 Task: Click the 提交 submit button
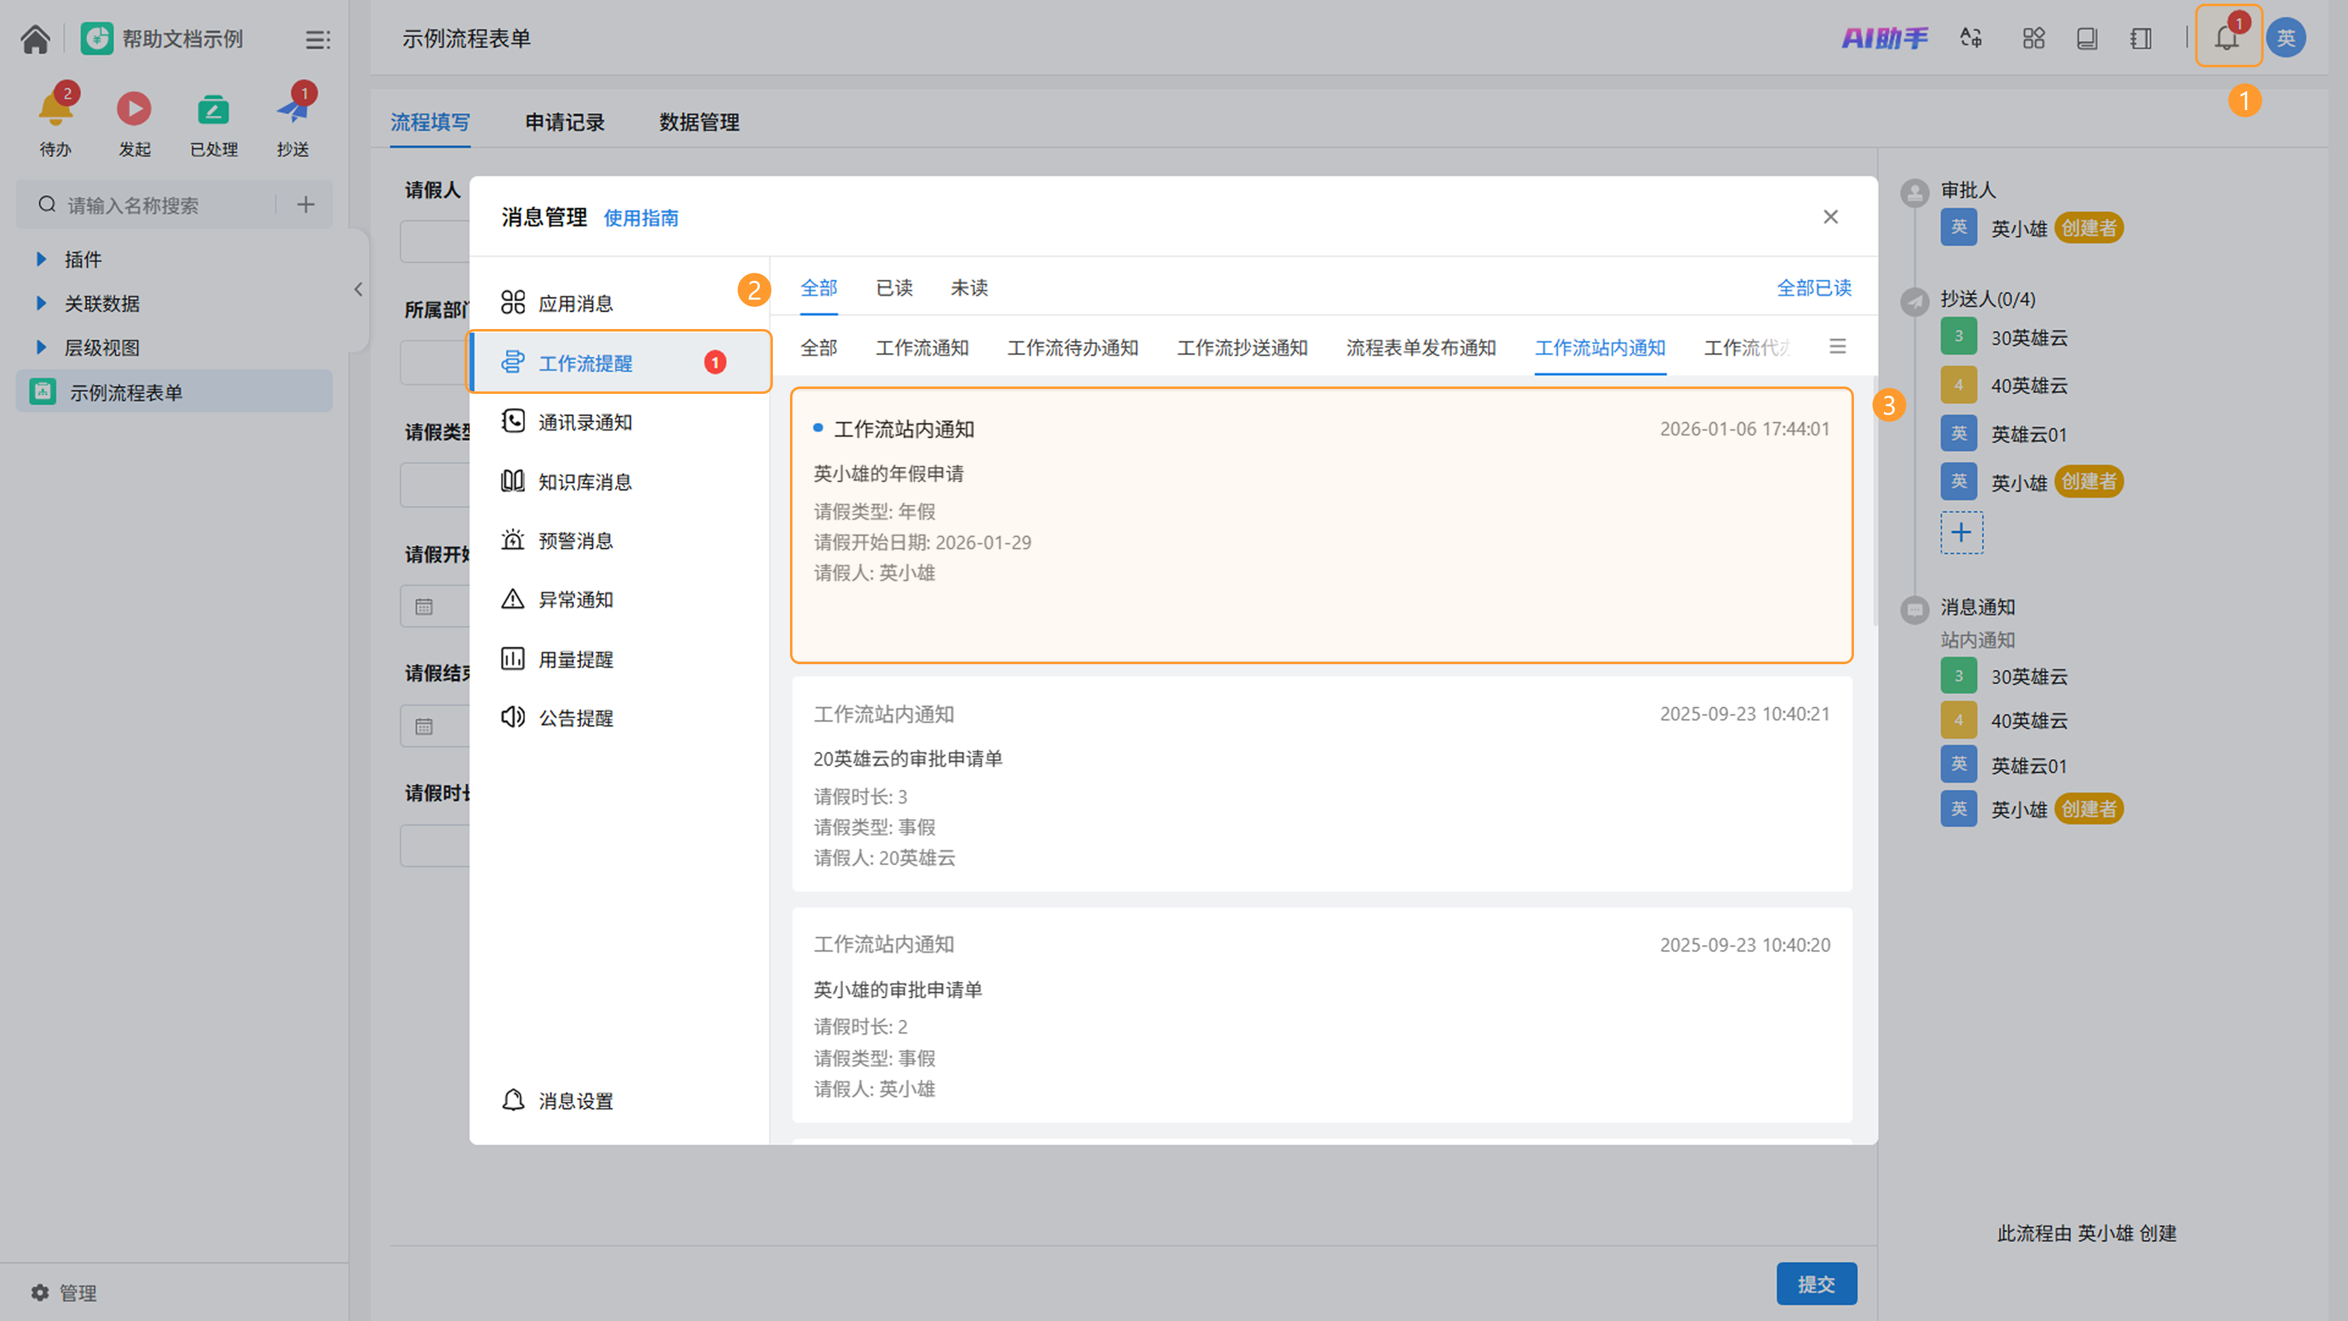click(1815, 1284)
